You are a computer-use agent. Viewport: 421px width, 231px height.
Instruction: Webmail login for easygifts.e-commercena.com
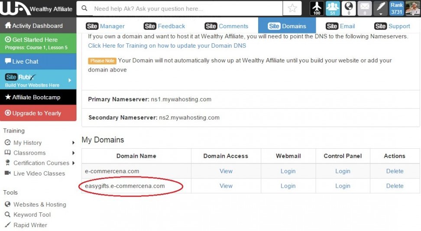(x=288, y=186)
